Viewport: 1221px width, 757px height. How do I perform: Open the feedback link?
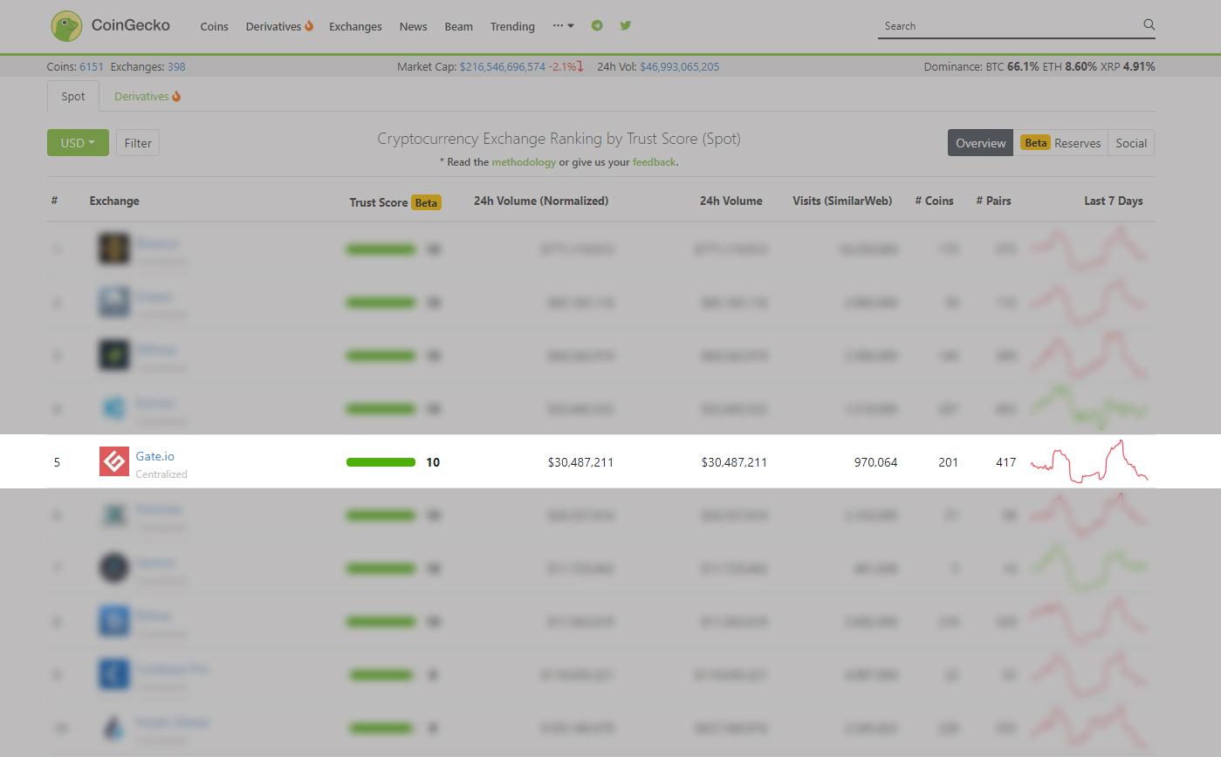point(654,162)
